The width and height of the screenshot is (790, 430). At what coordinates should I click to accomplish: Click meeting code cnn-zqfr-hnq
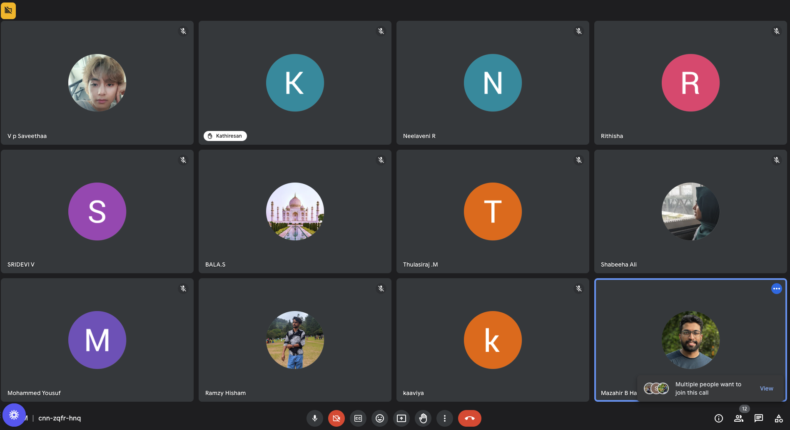60,418
